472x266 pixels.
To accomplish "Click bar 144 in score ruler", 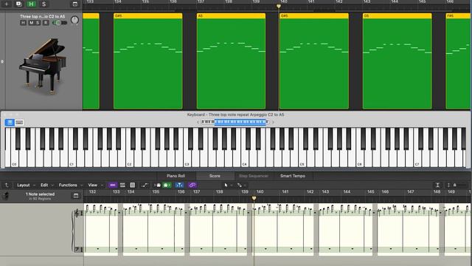I will tap(347, 192).
